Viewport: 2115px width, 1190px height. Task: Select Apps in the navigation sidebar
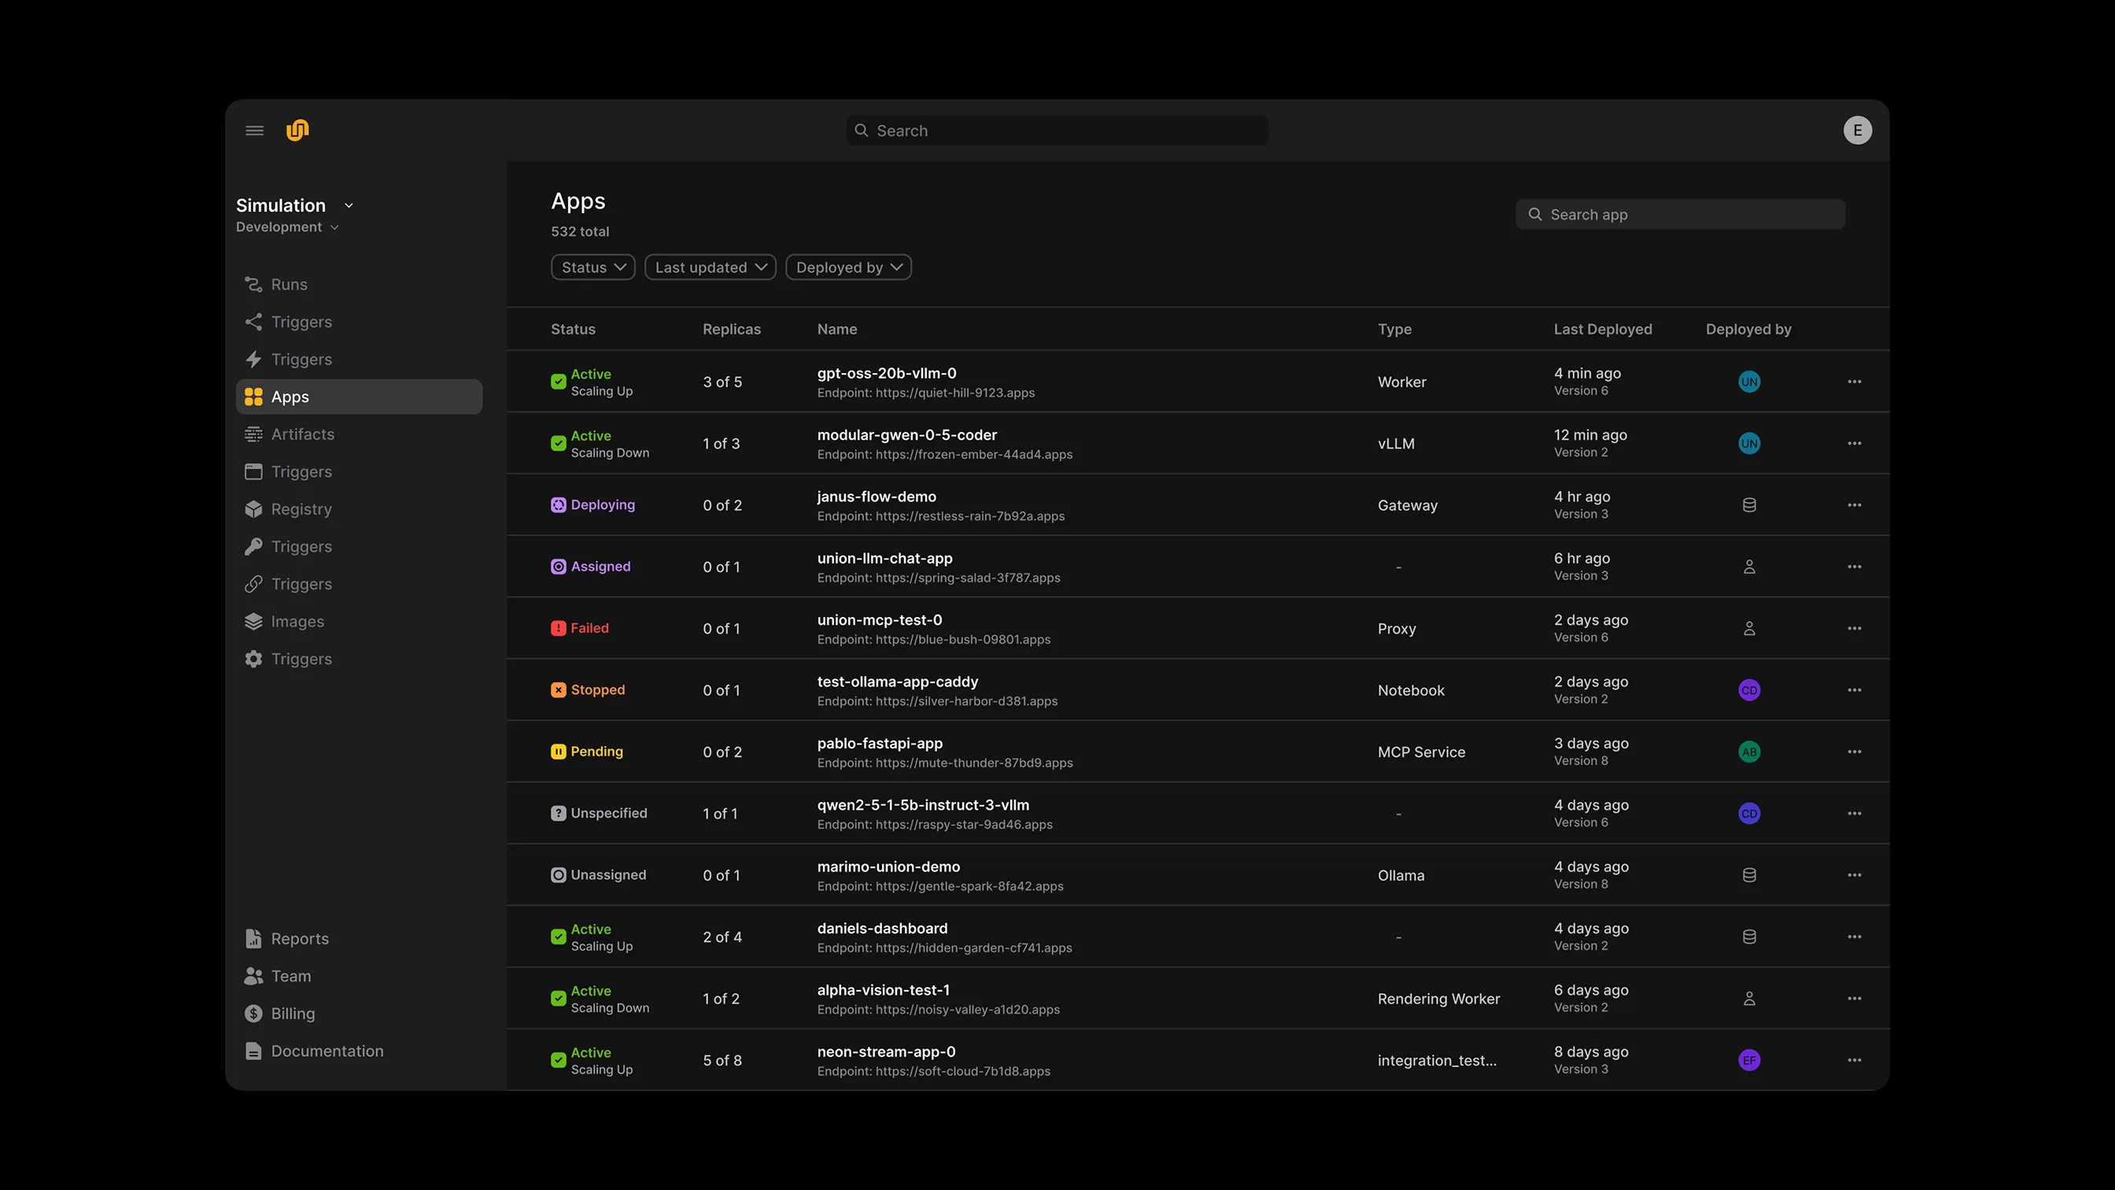(288, 397)
